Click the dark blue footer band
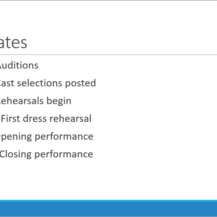Image resolution: width=217 pixels, height=217 pixels. 109,209
